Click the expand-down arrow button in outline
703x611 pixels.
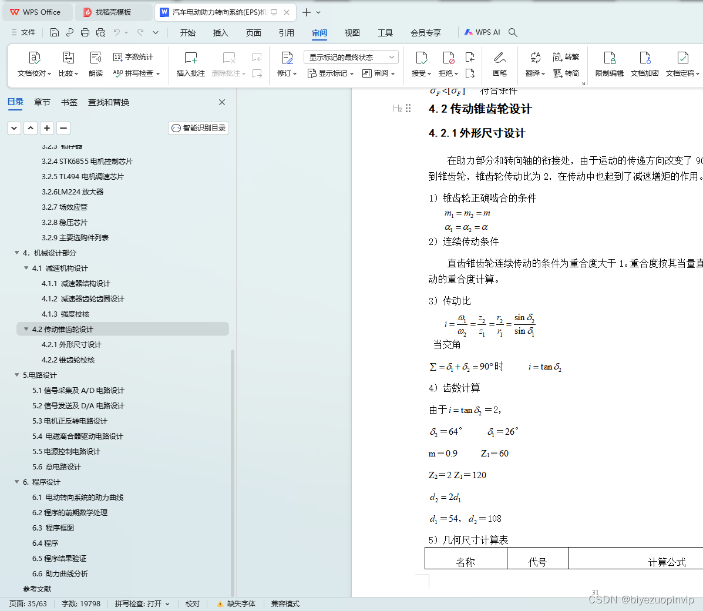(14, 128)
